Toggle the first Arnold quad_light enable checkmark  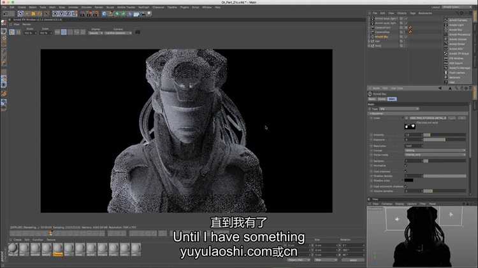pos(406,18)
